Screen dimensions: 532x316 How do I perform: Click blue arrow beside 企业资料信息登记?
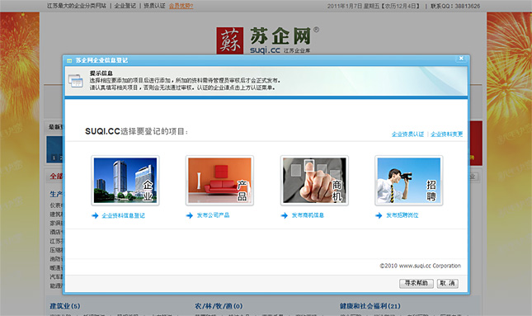coord(95,215)
